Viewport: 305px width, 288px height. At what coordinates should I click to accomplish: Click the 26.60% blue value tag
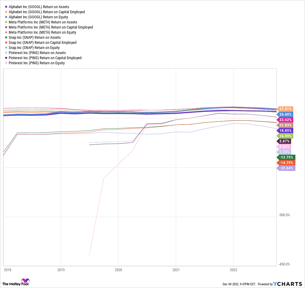[285, 114]
